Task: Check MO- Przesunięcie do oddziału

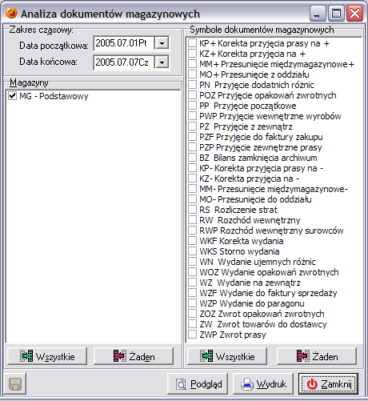Action: (x=192, y=199)
